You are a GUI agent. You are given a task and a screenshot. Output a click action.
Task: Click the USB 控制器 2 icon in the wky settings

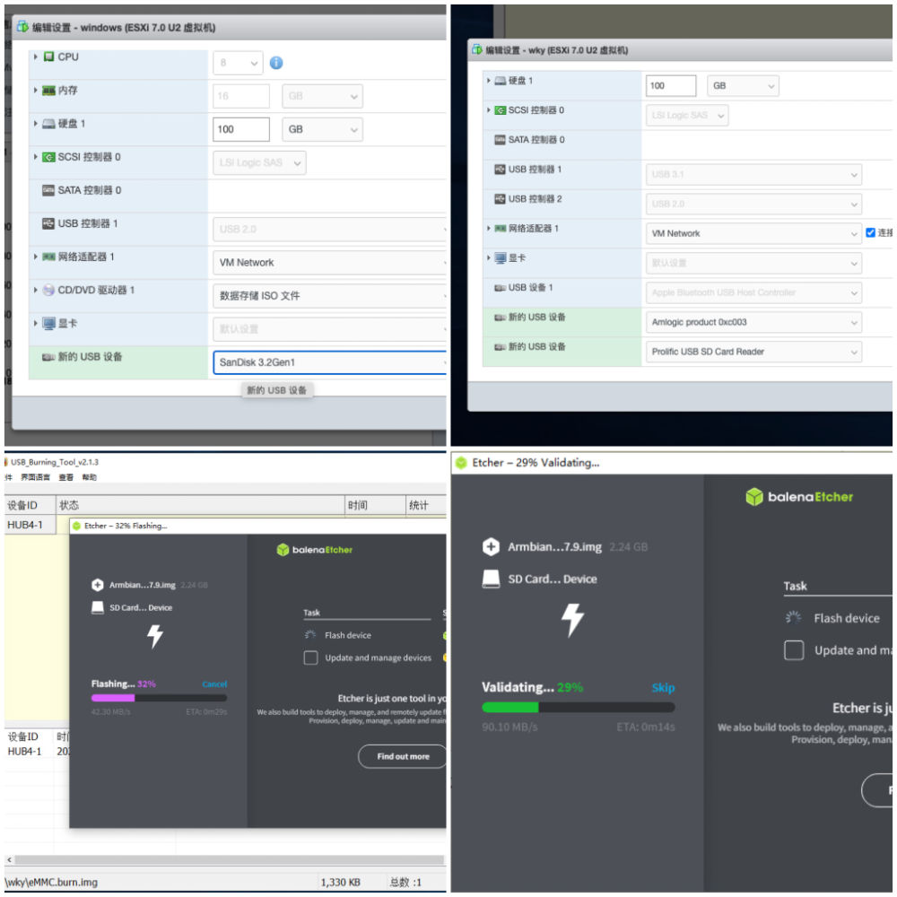click(500, 198)
